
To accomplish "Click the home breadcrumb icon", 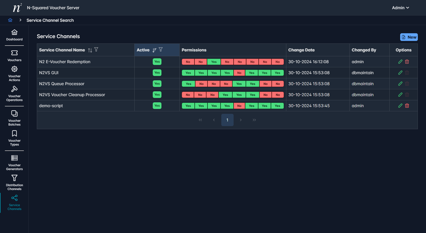I will pos(10,20).
